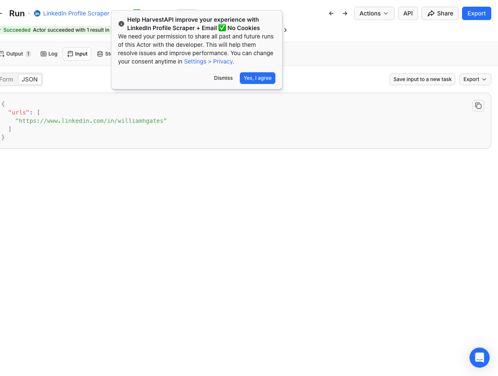This screenshot has width=498, height=376.
Task: Expand the input Export dropdown
Action: click(x=475, y=79)
